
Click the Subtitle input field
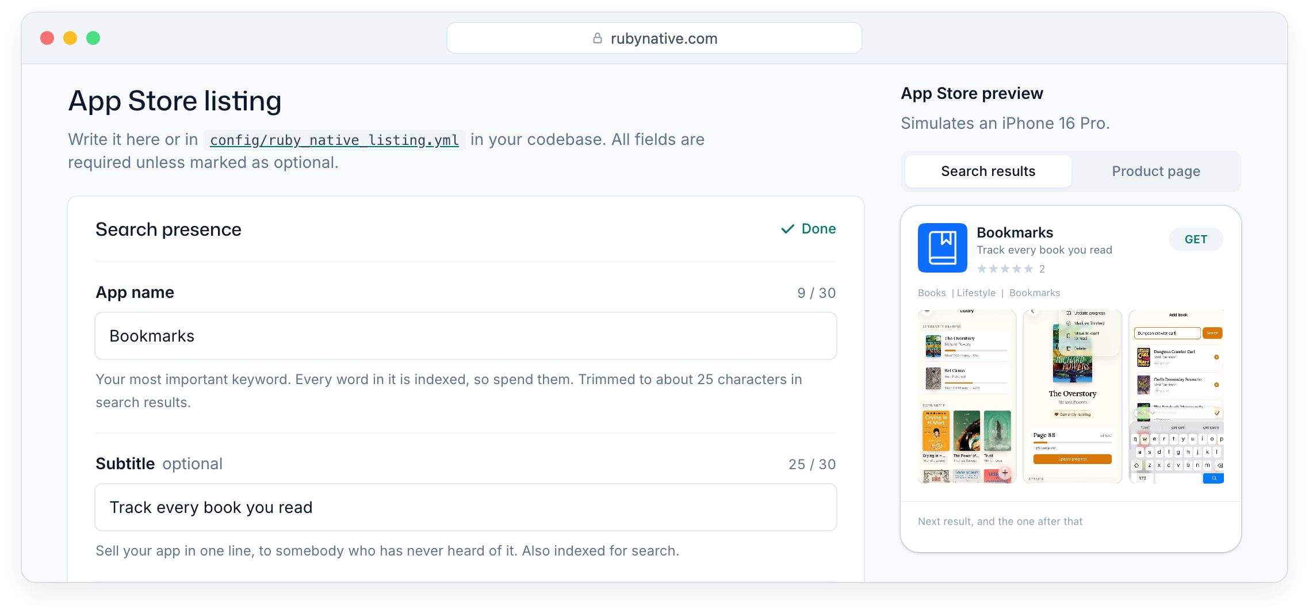pyautogui.click(x=466, y=507)
